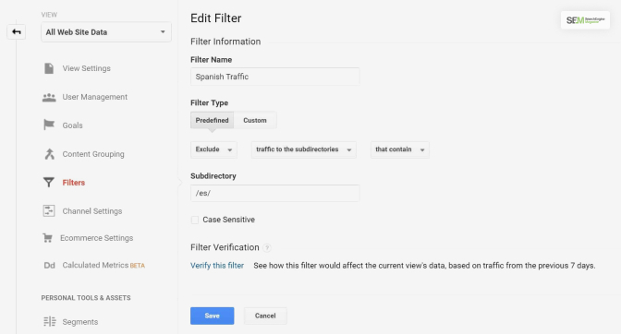621x334 pixels.
Task: Open the that contain dropdown
Action: point(400,149)
